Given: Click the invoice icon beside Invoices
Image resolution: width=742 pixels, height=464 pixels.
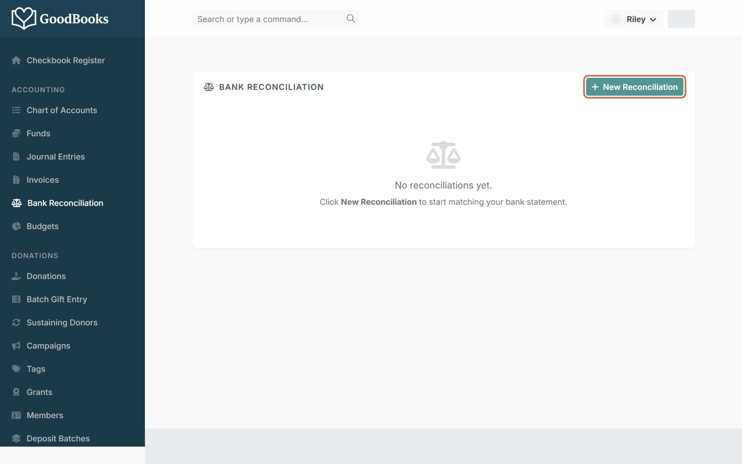Looking at the screenshot, I should coord(16,180).
